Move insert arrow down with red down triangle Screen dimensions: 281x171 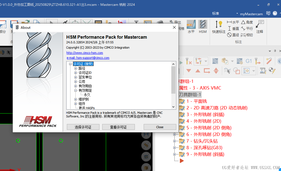tap(188, 71)
